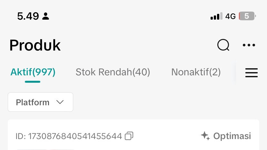Open the three-dot more options menu
The height and width of the screenshot is (150, 267).
click(249, 45)
